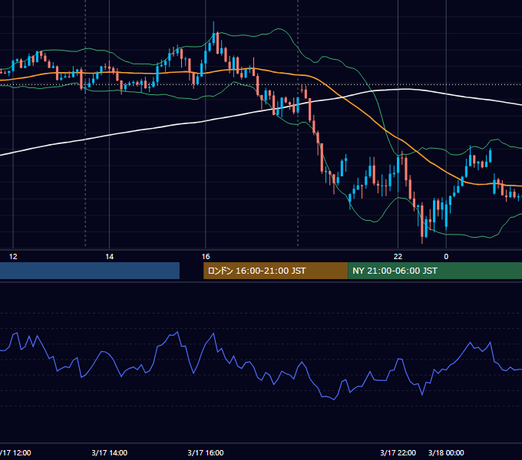The width and height of the screenshot is (522, 460).
Task: Select the ロンドン 16:00-21:00 JST session bar
Action: click(x=276, y=271)
